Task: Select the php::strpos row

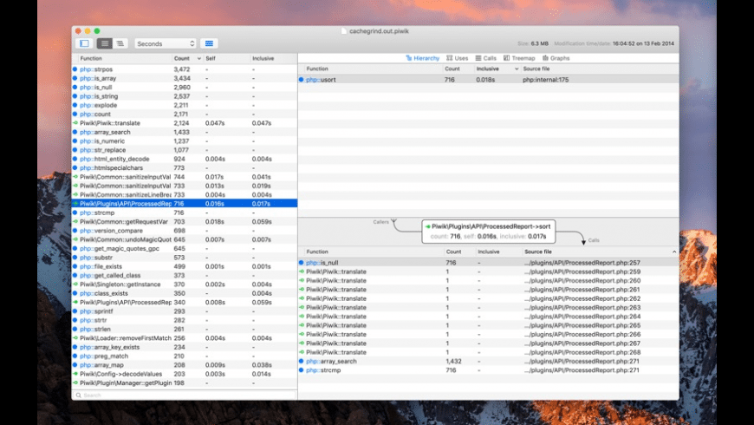Action: 185,69
